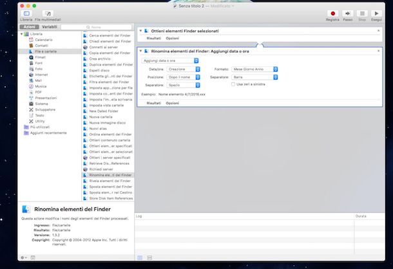Start recording with Registra button

click(332, 14)
